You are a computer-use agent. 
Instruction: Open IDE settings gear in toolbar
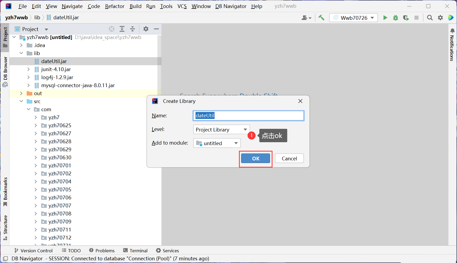pyautogui.click(x=440, y=18)
